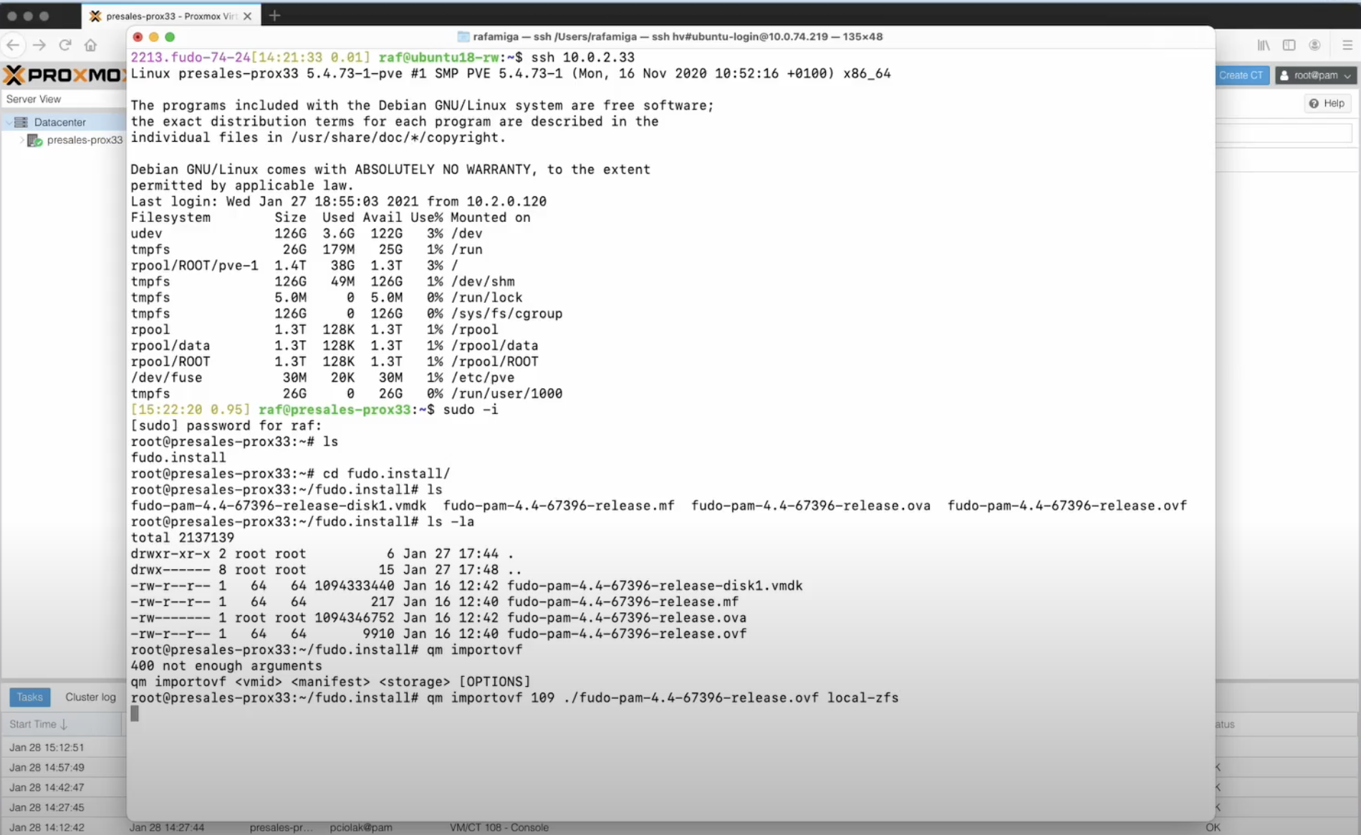Screen dimensions: 1361x835
Task: Click the Help button
Action: tap(1327, 102)
